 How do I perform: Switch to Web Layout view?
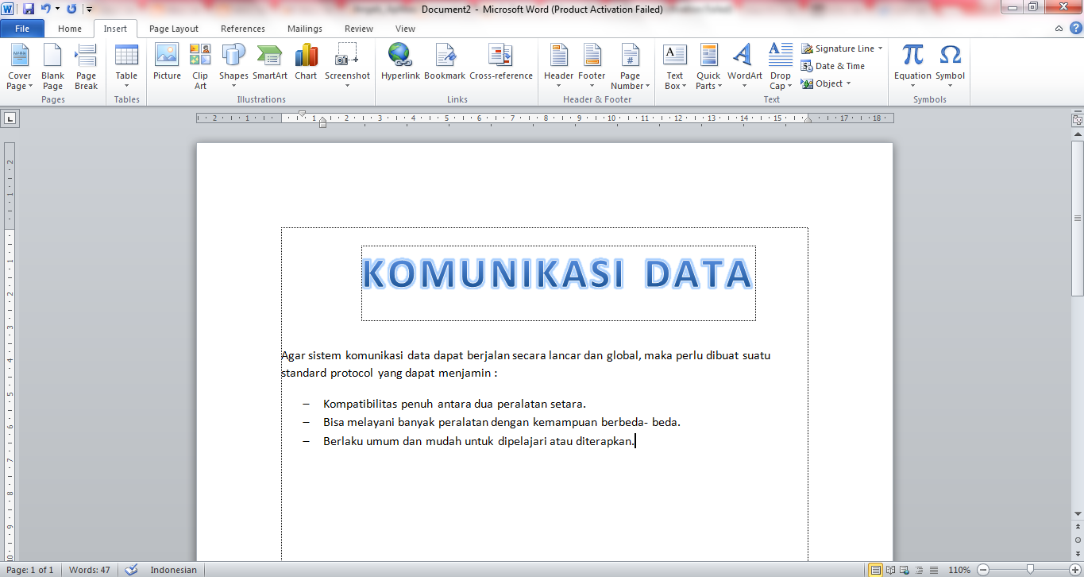(904, 570)
